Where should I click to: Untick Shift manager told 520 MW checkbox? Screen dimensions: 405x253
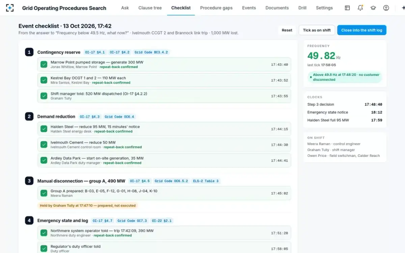(x=44, y=96)
